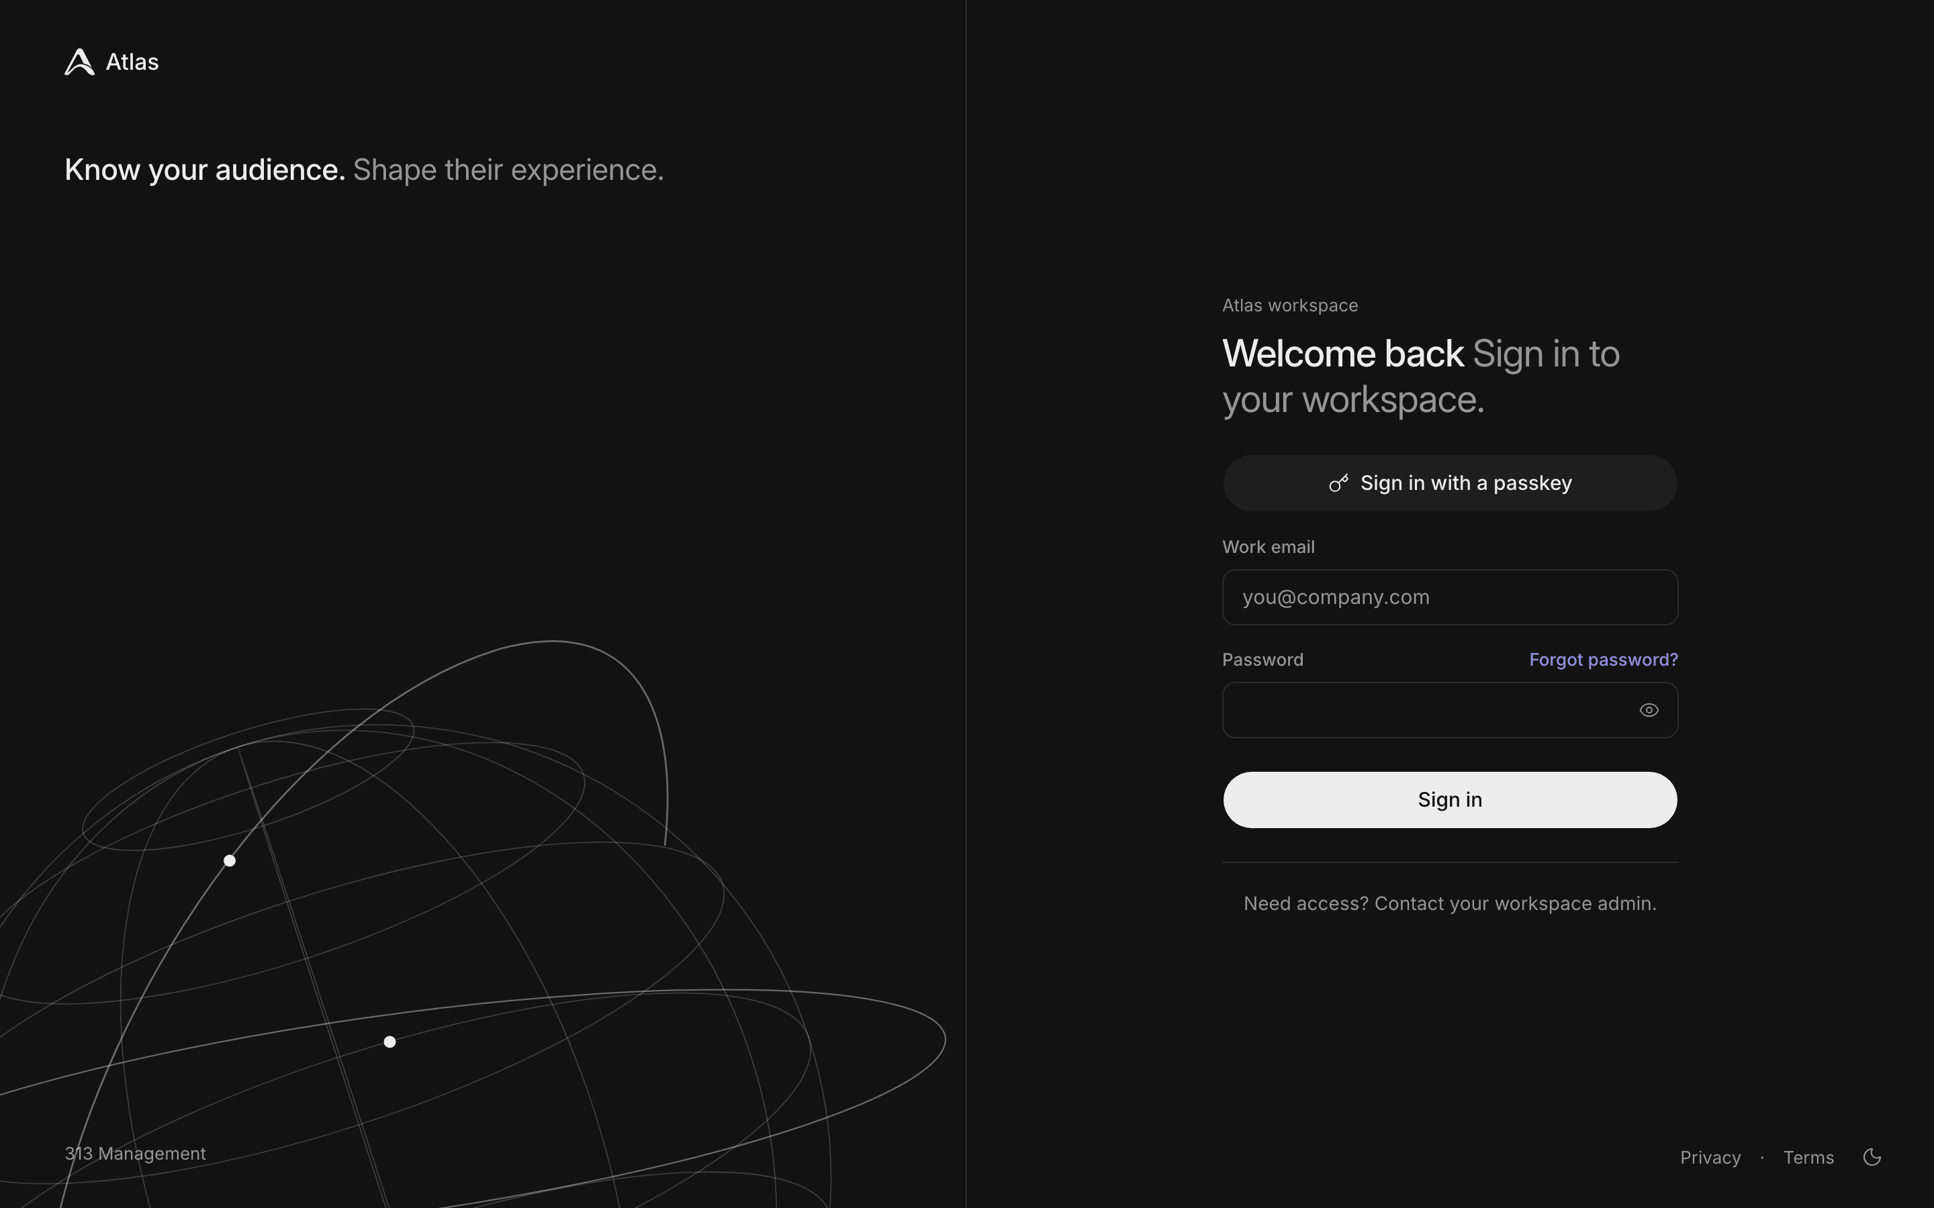1934x1208 pixels.
Task: Click the '313 Management' footer text
Action: click(x=135, y=1154)
